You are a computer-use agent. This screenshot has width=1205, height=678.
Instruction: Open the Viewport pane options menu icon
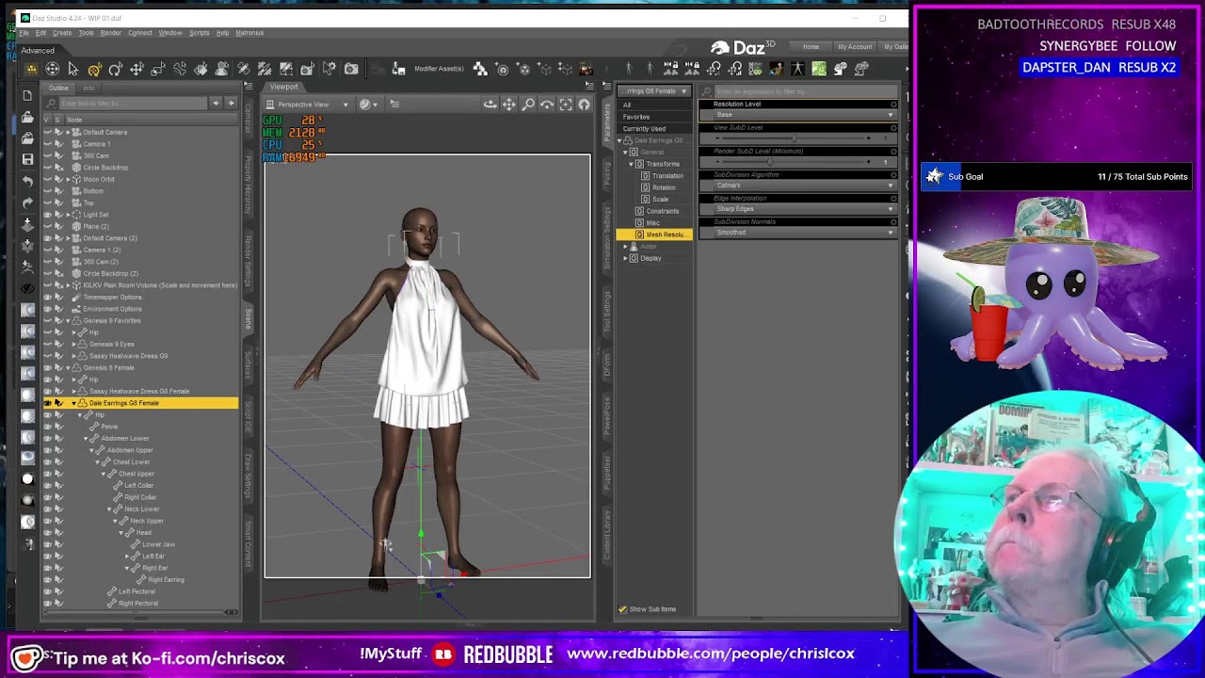click(x=590, y=87)
